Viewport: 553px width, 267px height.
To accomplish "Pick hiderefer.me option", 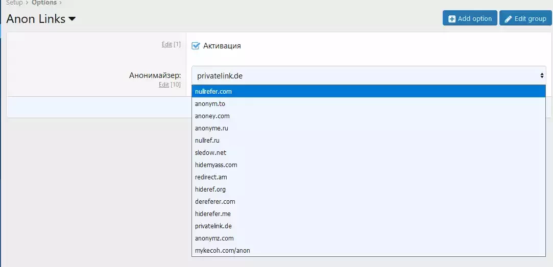I will pos(369,214).
